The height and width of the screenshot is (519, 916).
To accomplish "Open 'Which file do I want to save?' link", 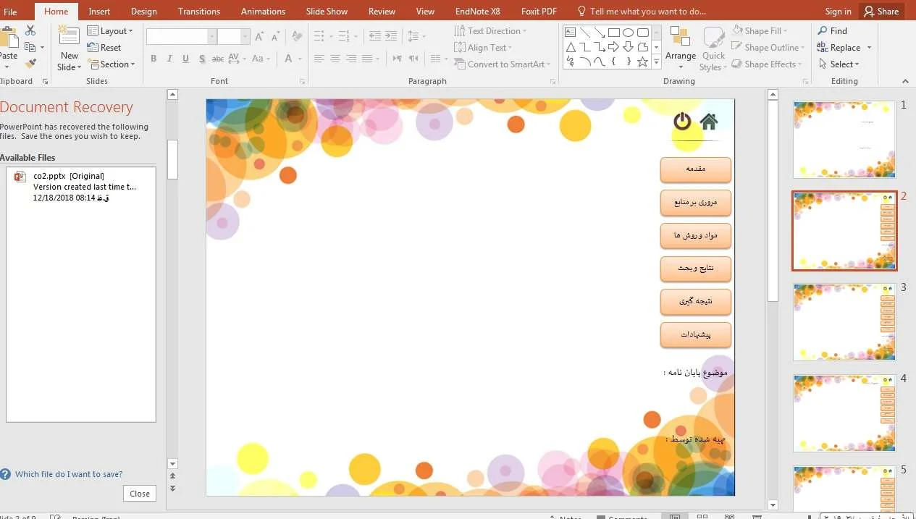I will [x=69, y=474].
